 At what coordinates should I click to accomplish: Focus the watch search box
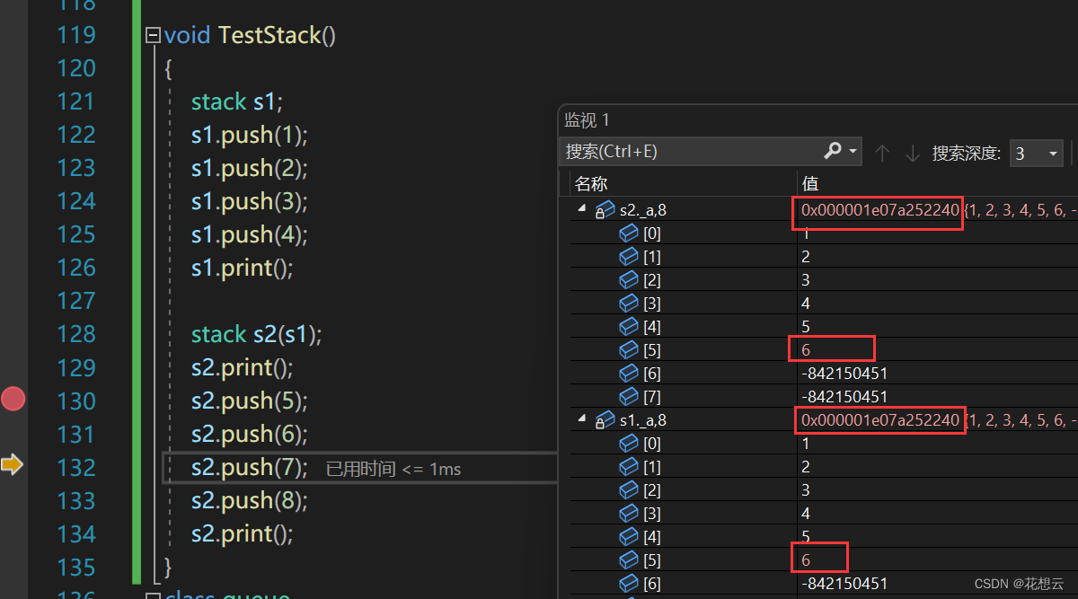[x=692, y=152]
